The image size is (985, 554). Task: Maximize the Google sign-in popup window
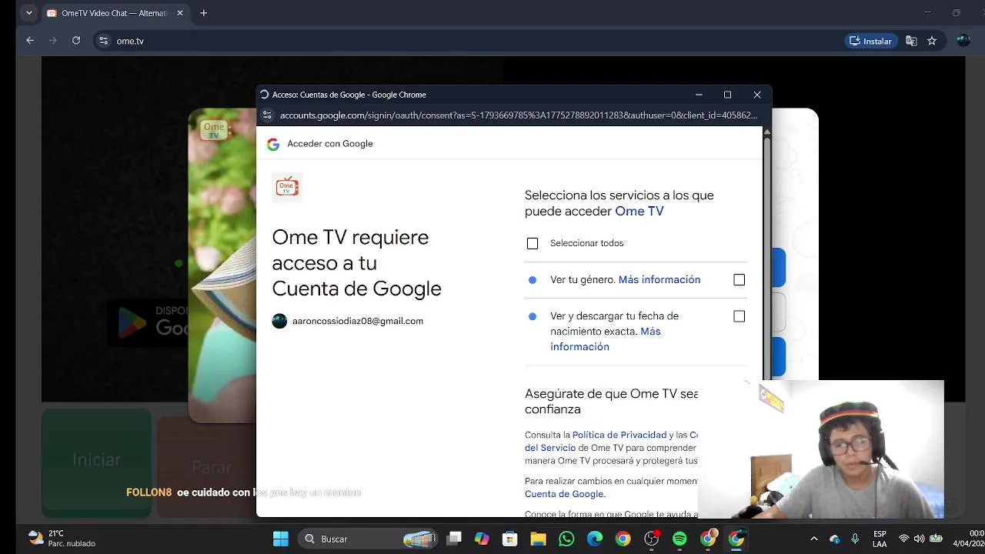(x=727, y=95)
